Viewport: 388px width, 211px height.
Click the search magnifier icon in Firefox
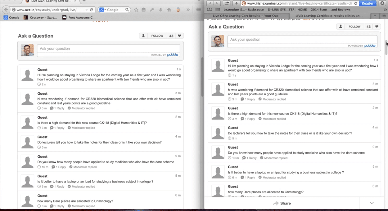pos(127,10)
